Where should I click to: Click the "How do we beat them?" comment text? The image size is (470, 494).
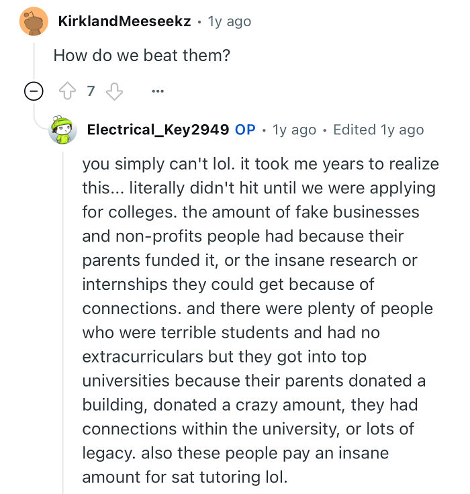tap(142, 55)
